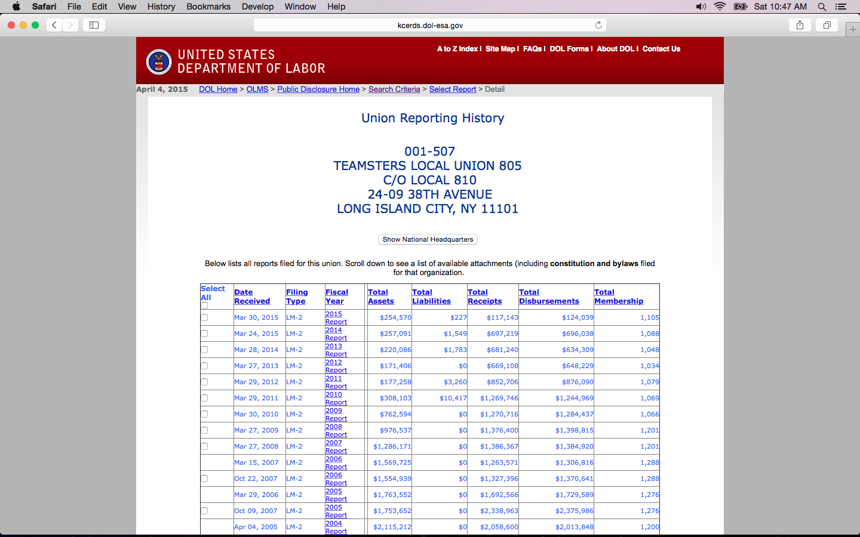
Task: Open the About DOL header link
Action: 616,49
